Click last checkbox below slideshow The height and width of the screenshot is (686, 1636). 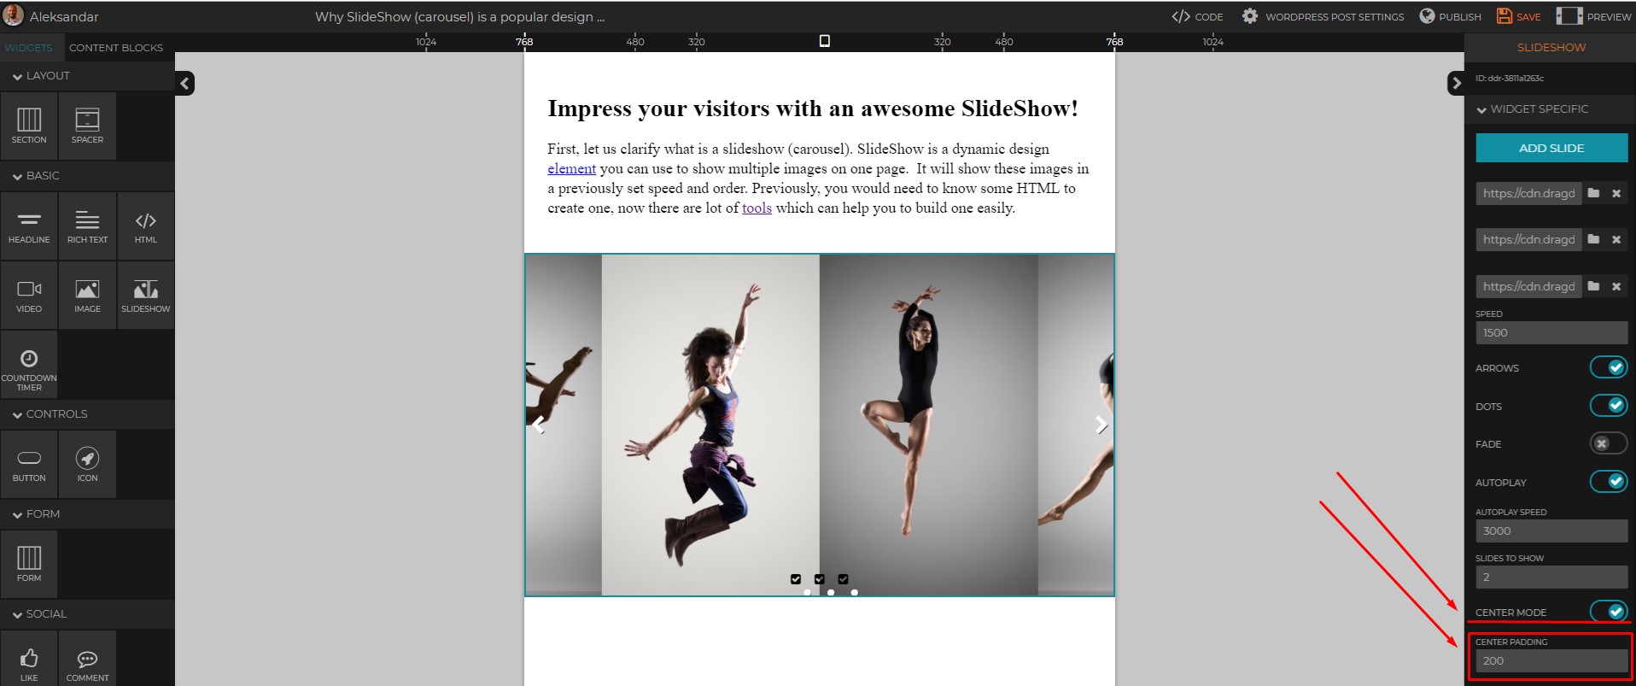(844, 579)
